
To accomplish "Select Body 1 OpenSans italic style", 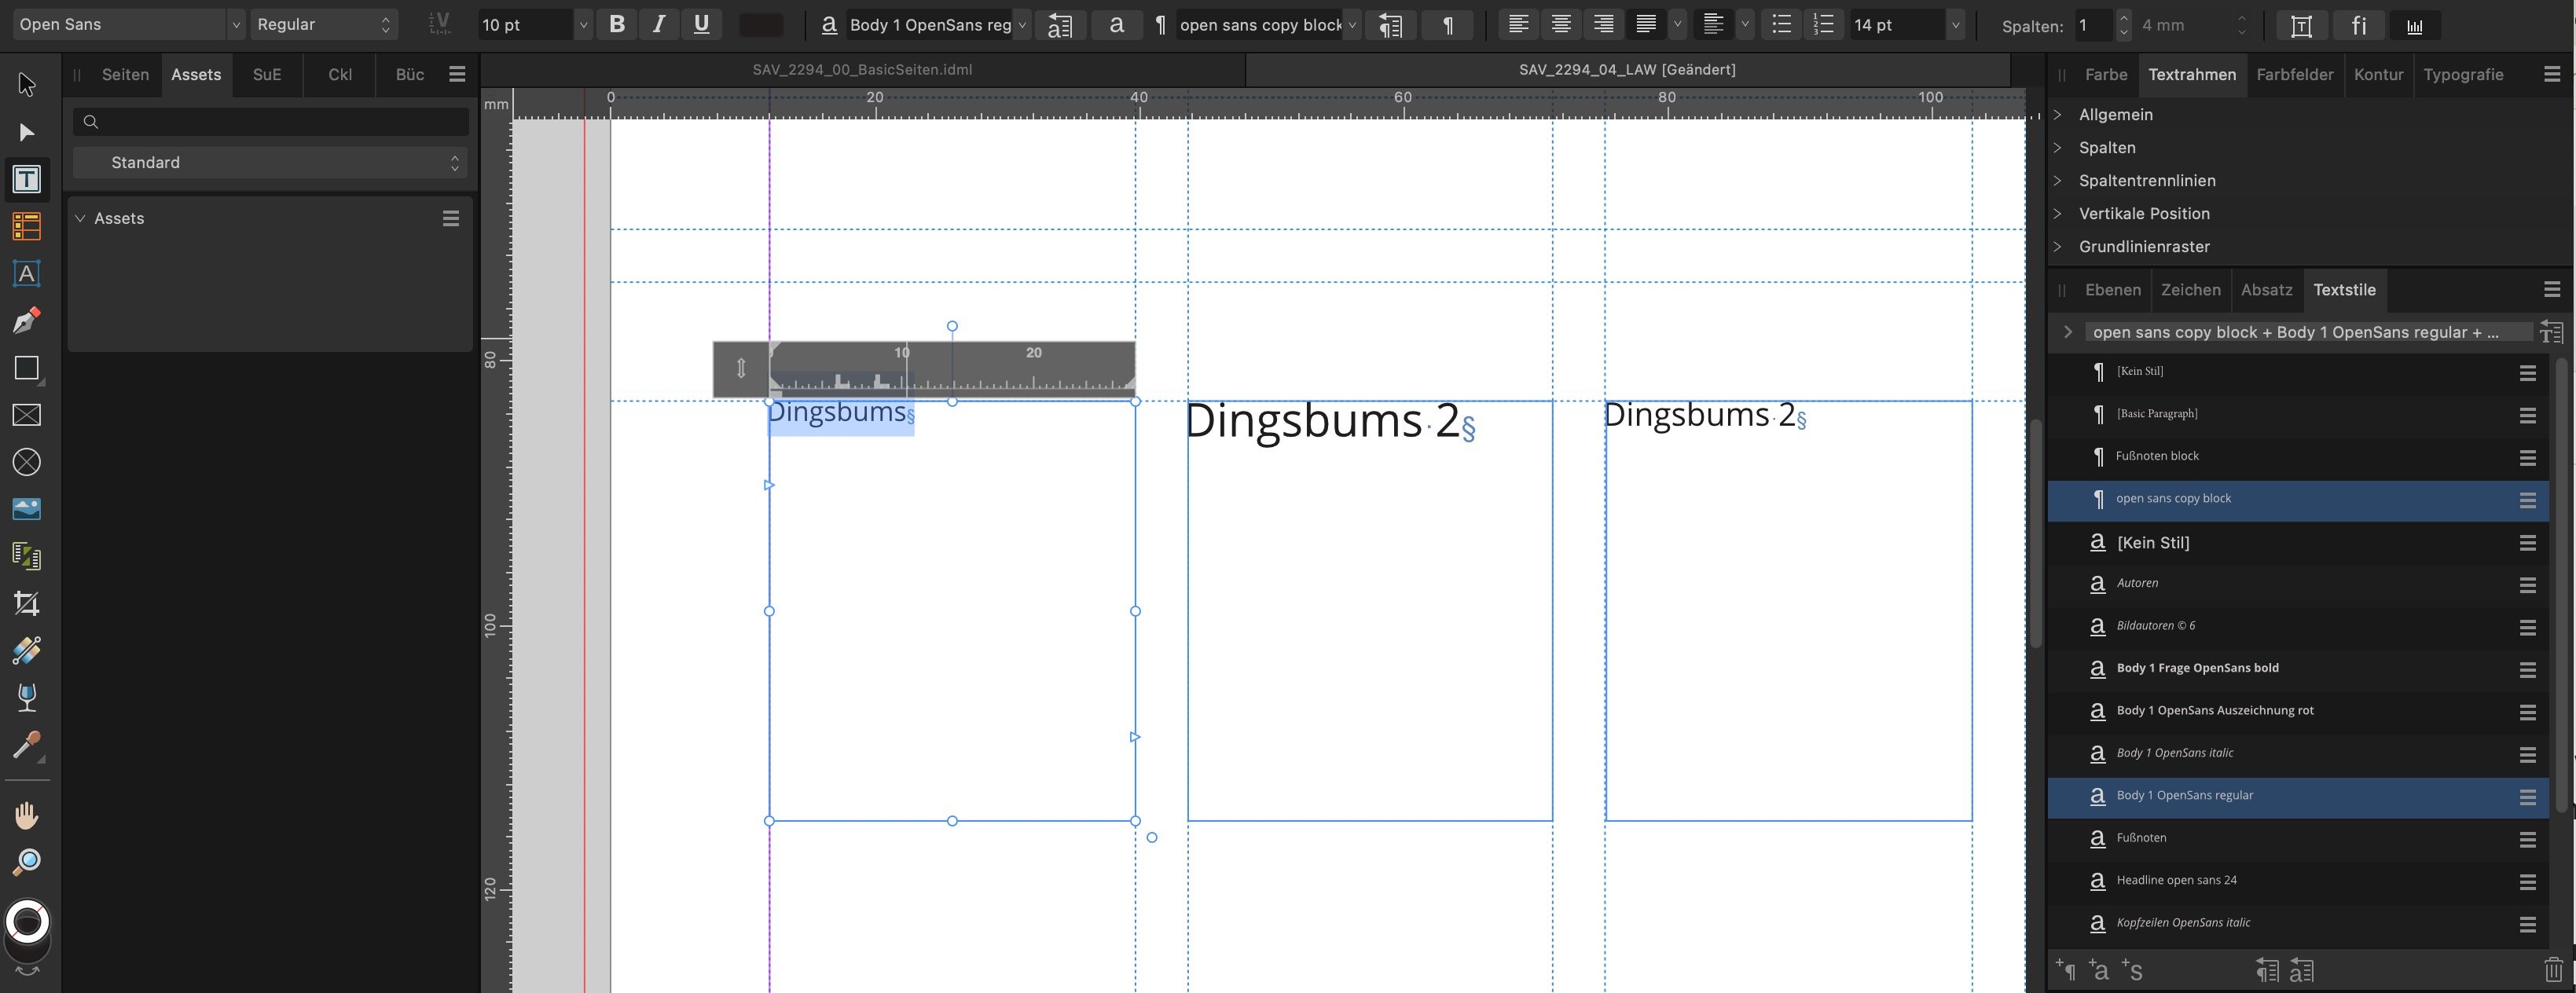I will point(2296,753).
